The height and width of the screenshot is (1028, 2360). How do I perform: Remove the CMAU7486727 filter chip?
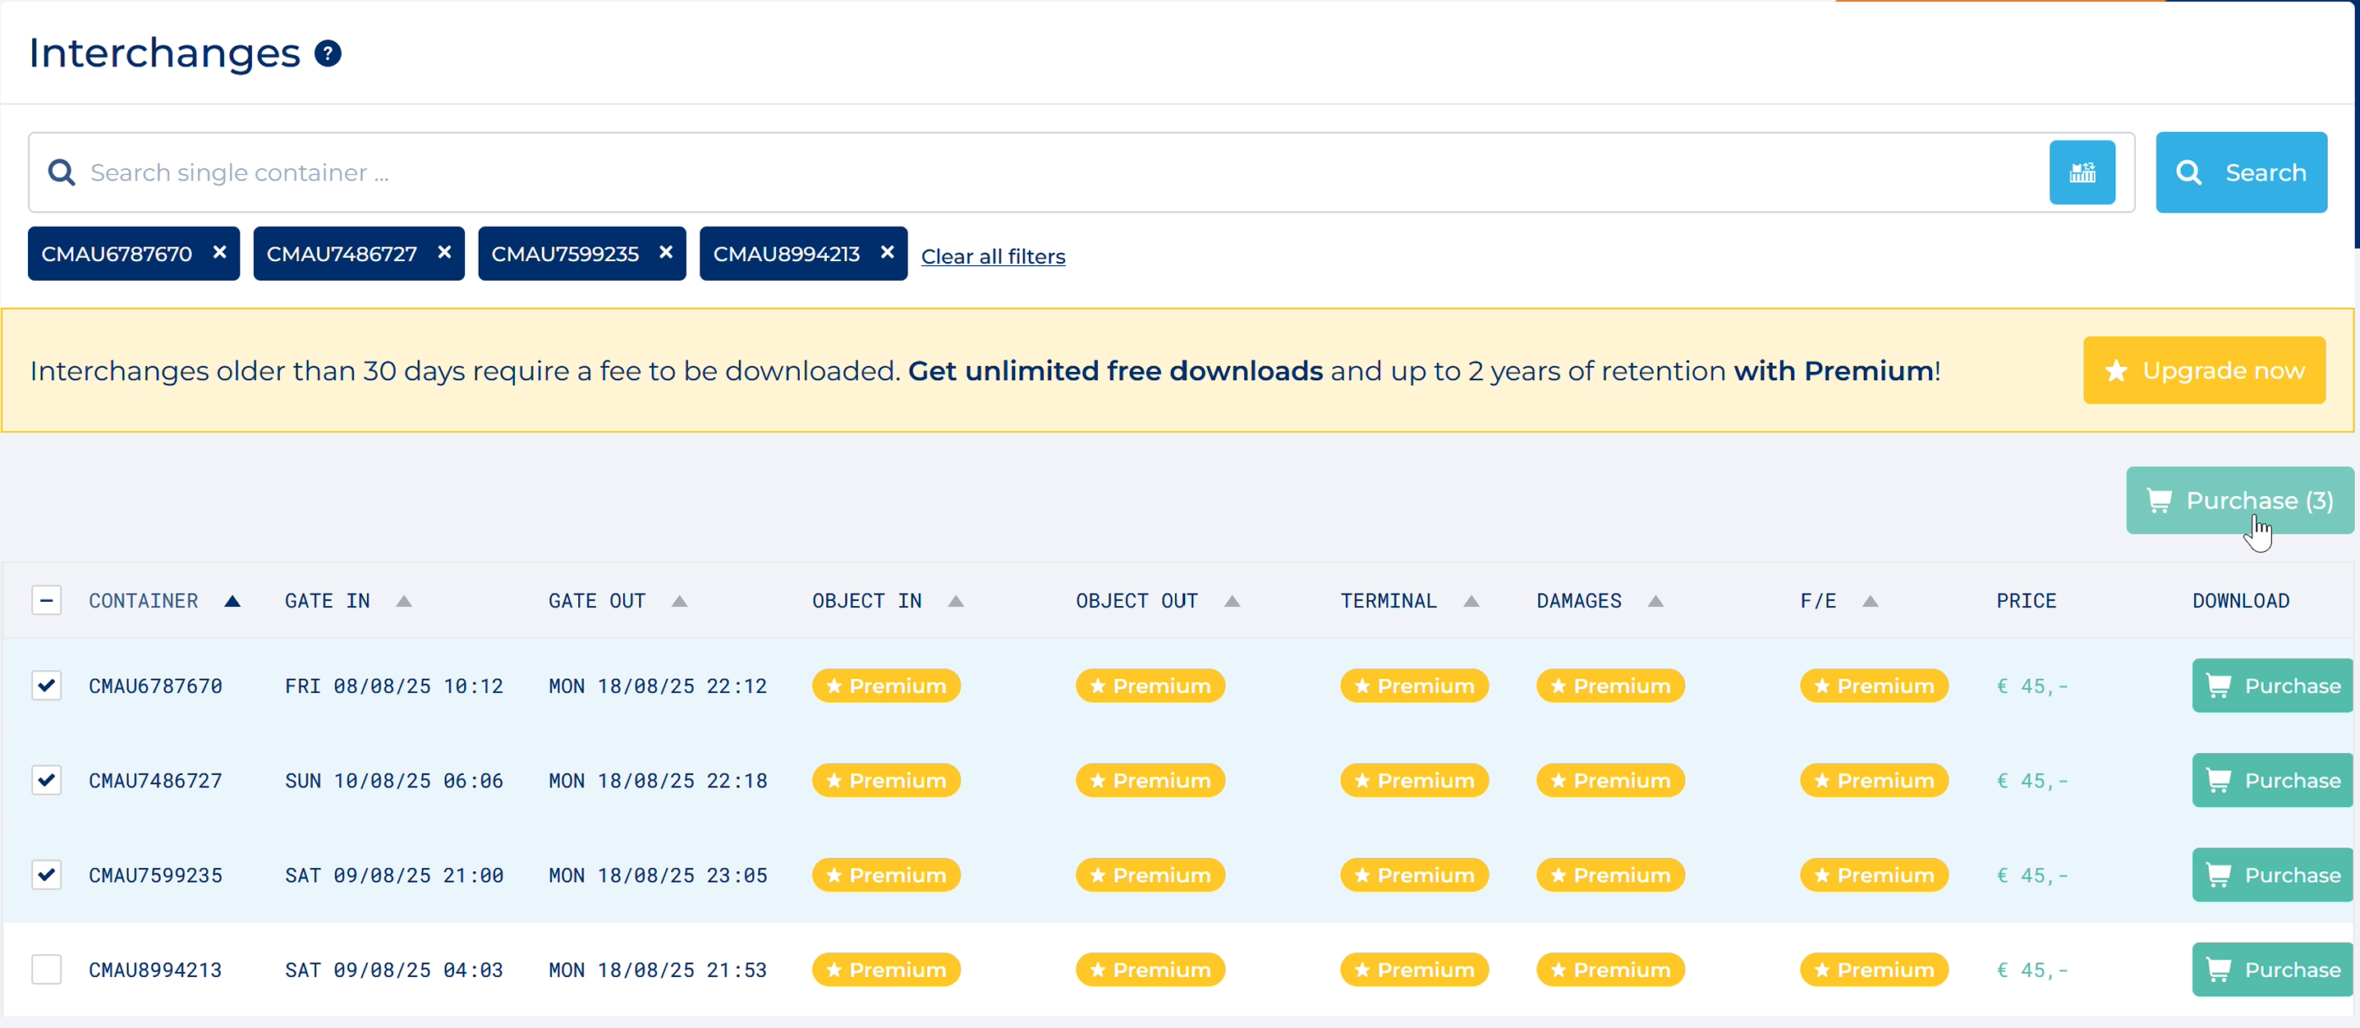(x=444, y=252)
